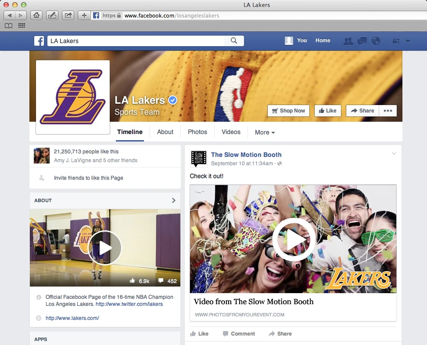Click Invite friends to like this Page

(89, 178)
